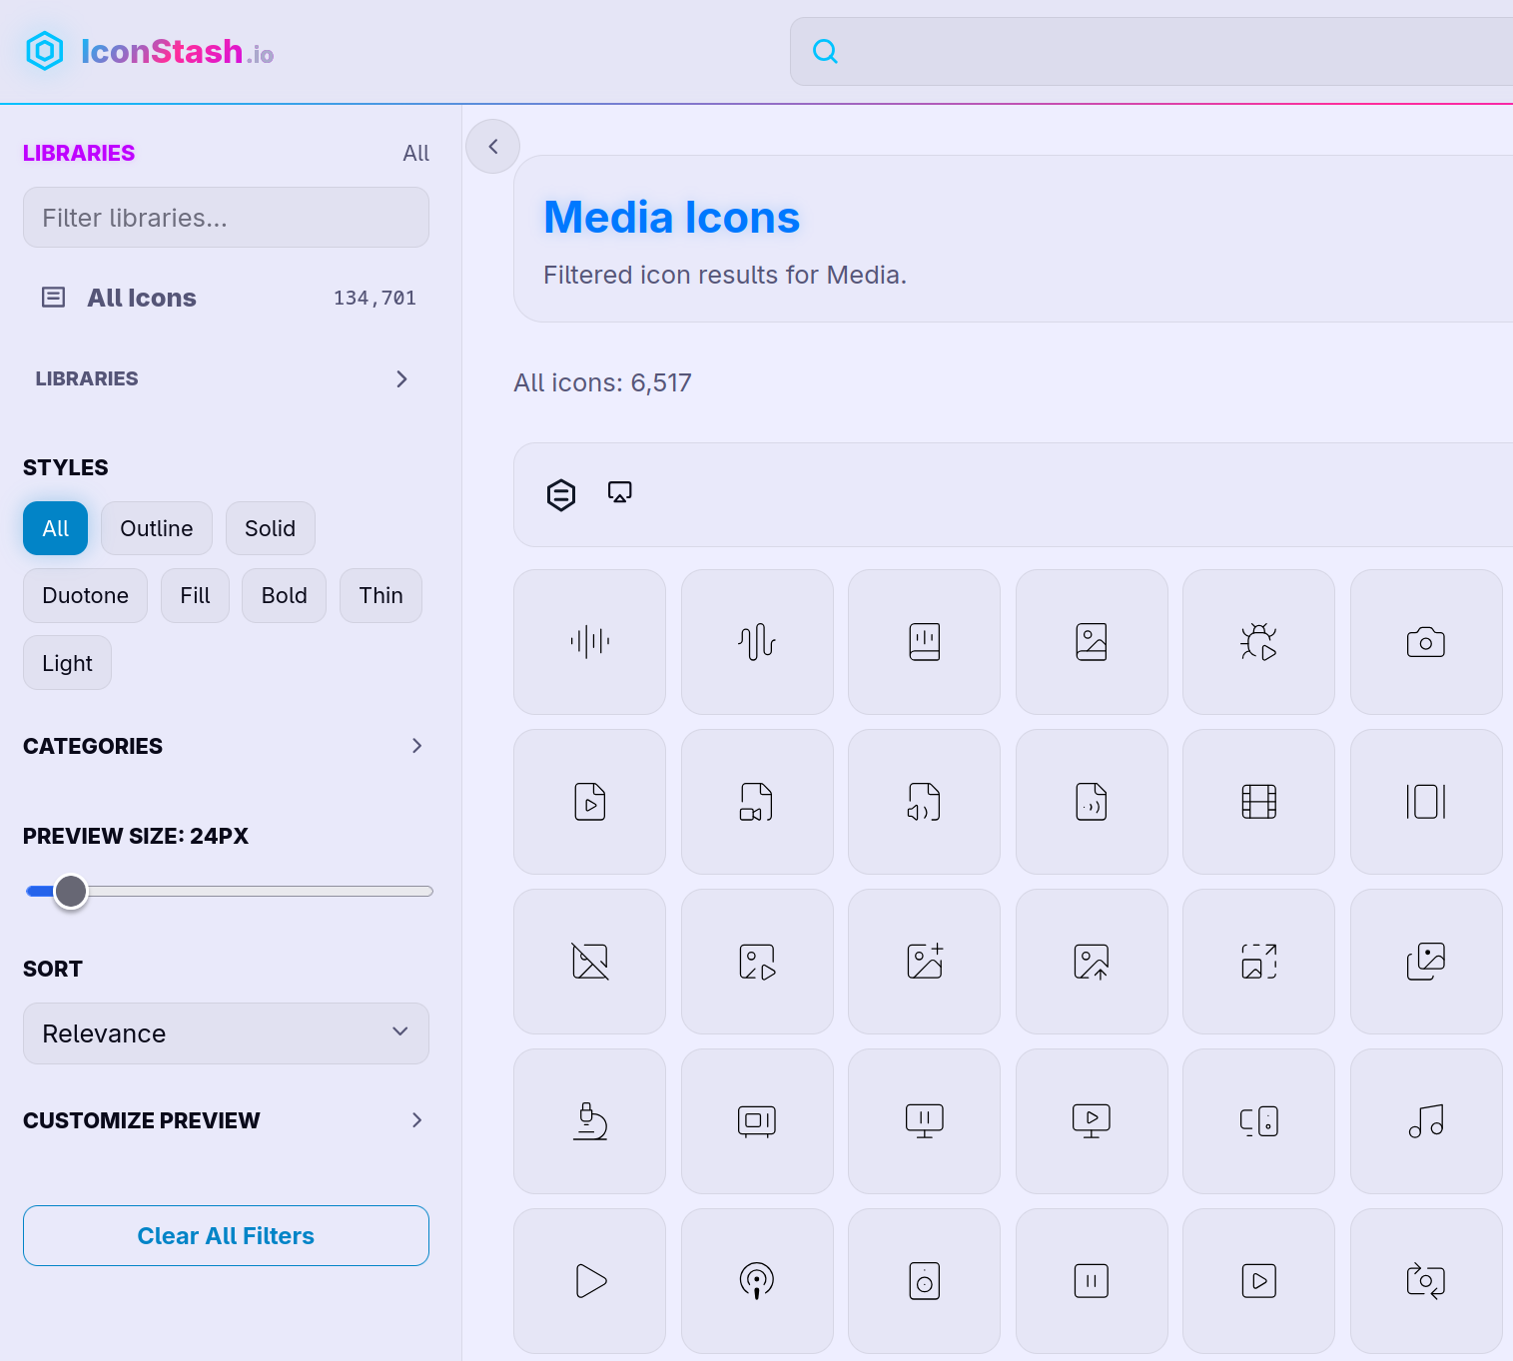This screenshot has width=1513, height=1361.
Task: Open the monitor smartphone icon
Action: (x=1259, y=1121)
